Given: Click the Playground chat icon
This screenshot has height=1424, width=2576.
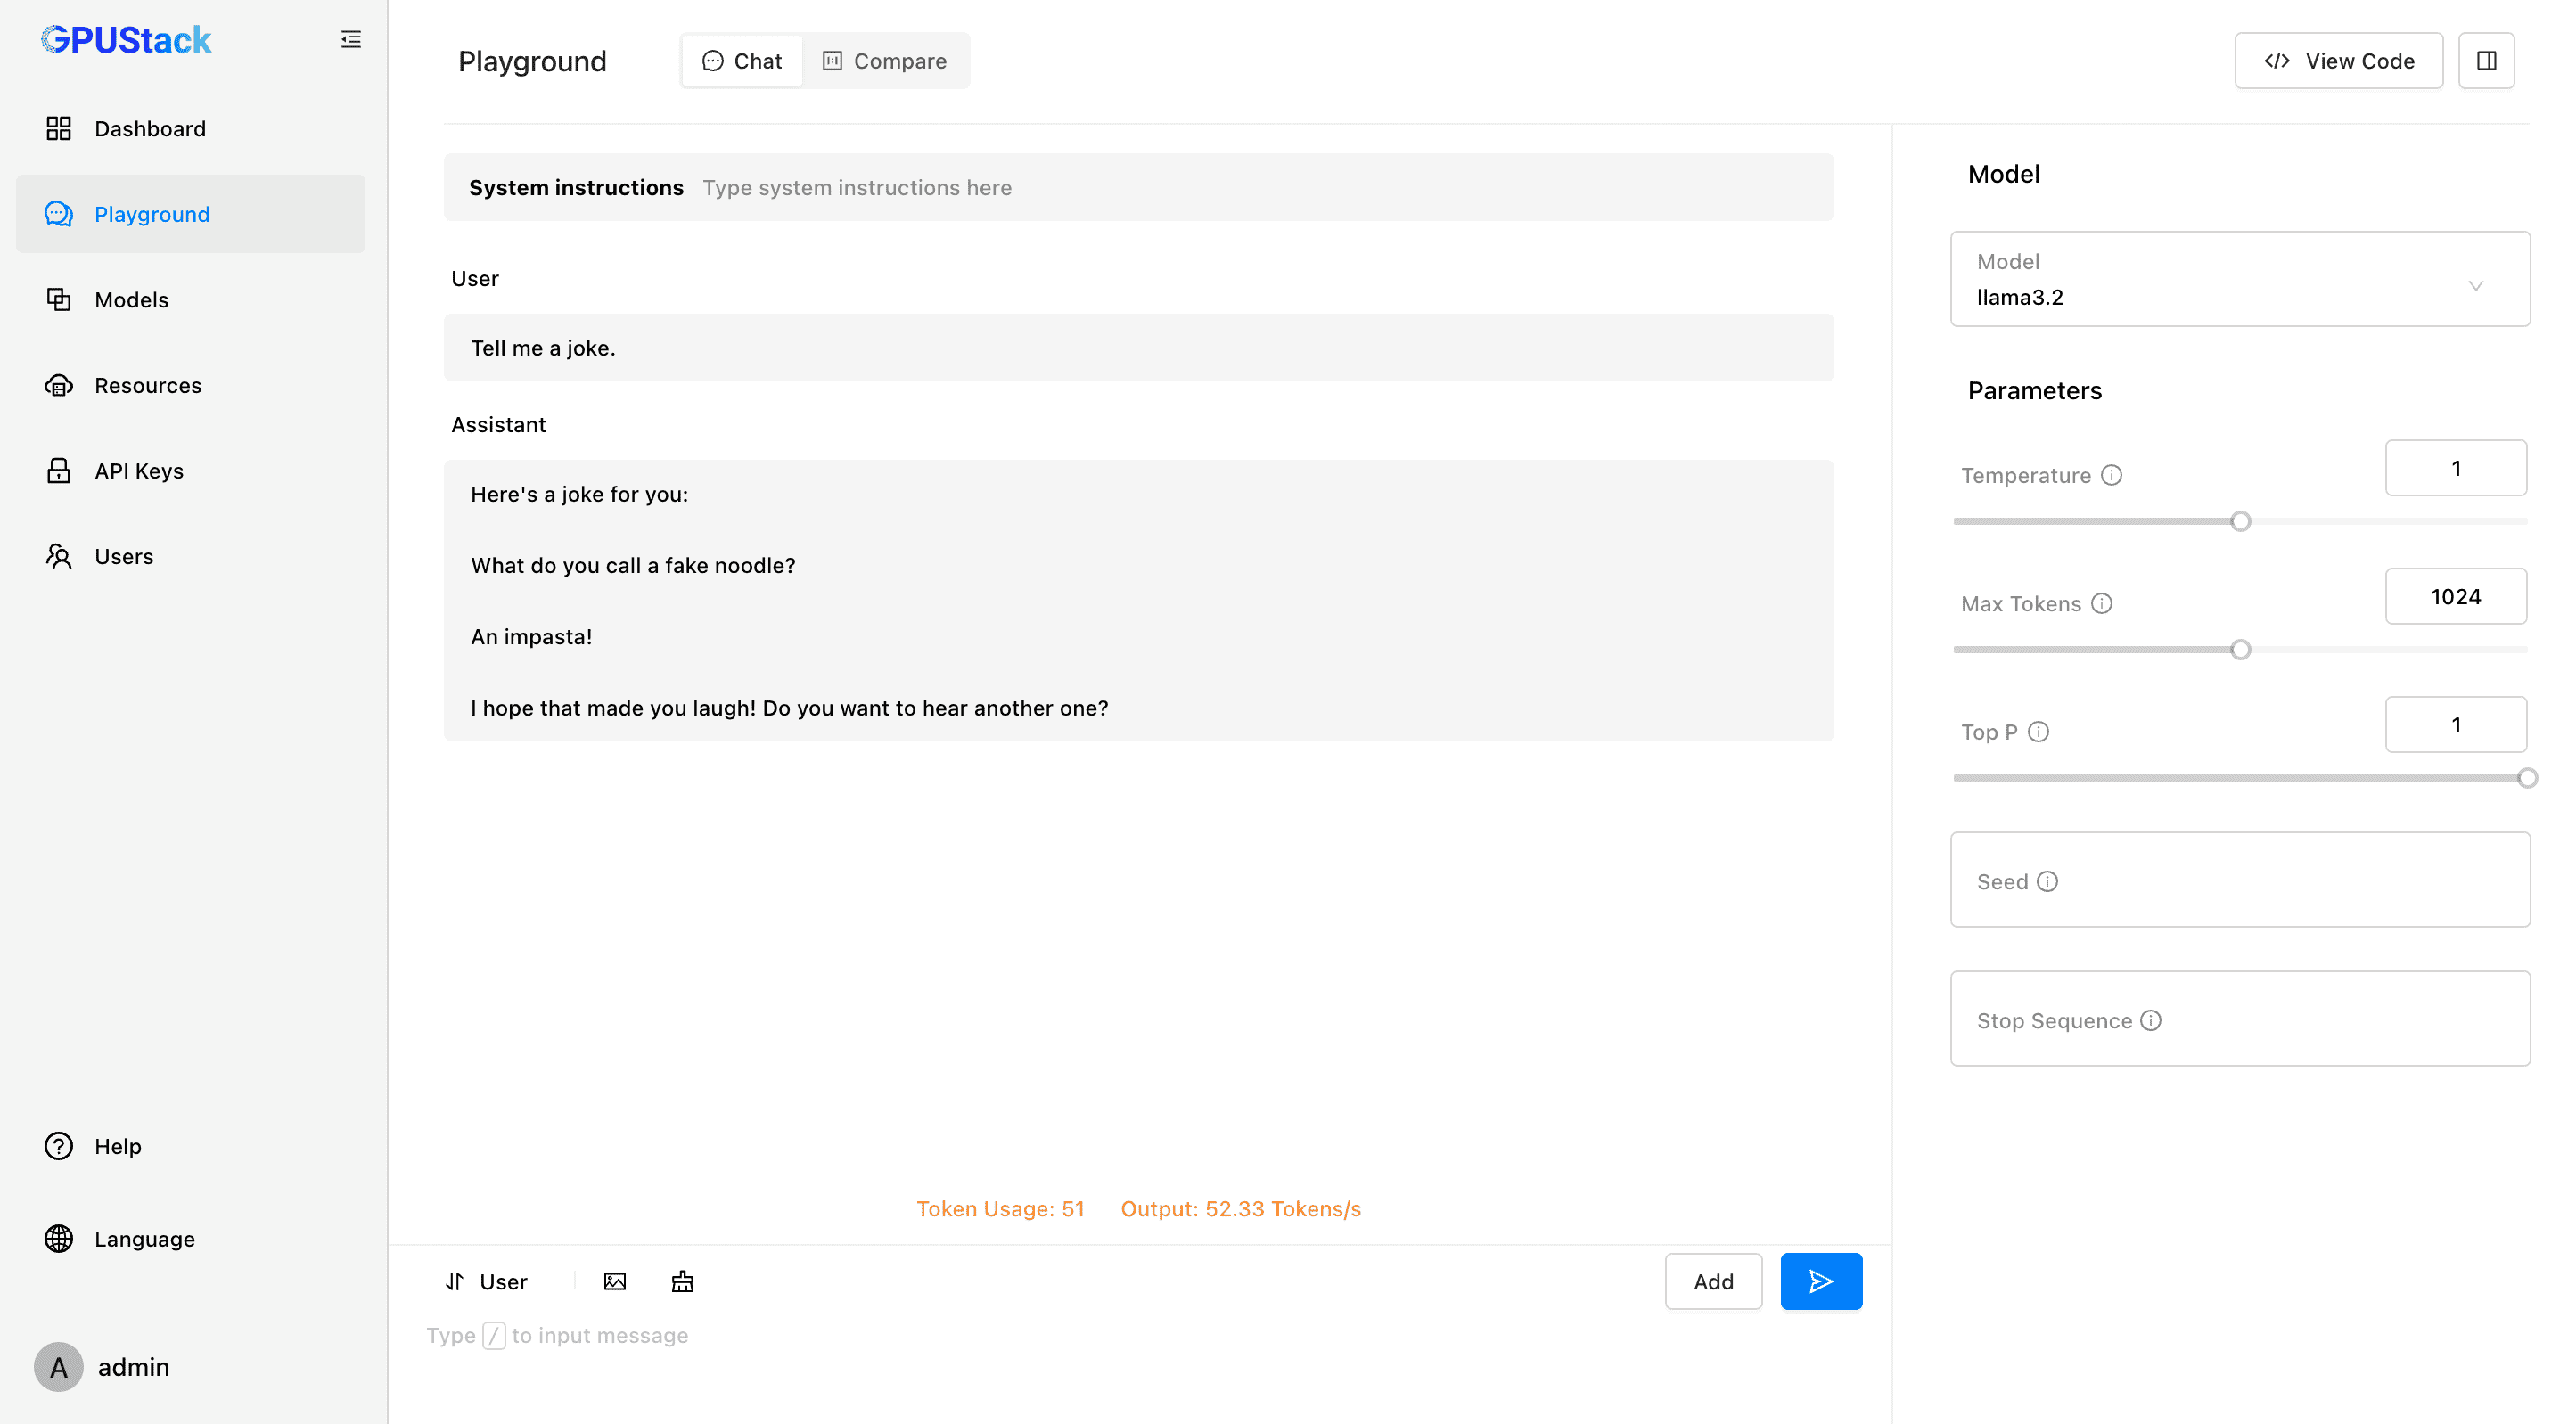Looking at the screenshot, I should pyautogui.click(x=58, y=214).
